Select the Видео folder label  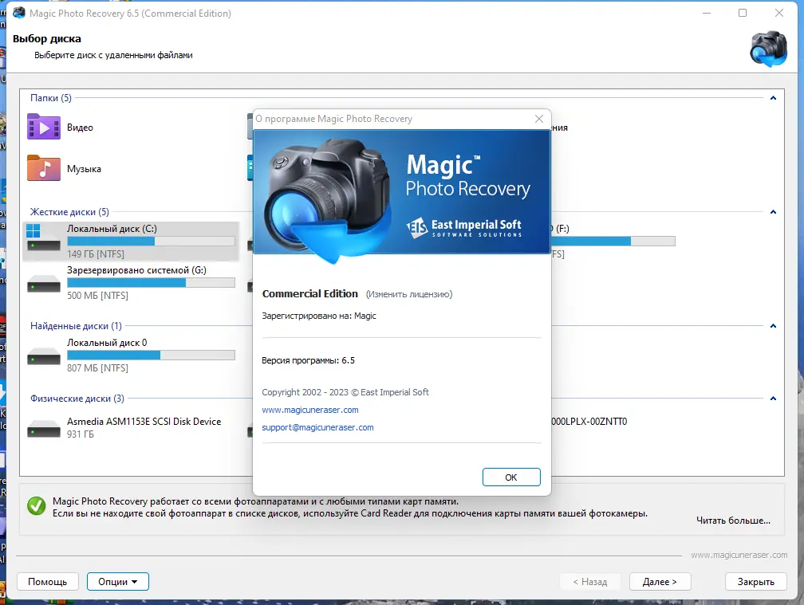[x=80, y=127]
